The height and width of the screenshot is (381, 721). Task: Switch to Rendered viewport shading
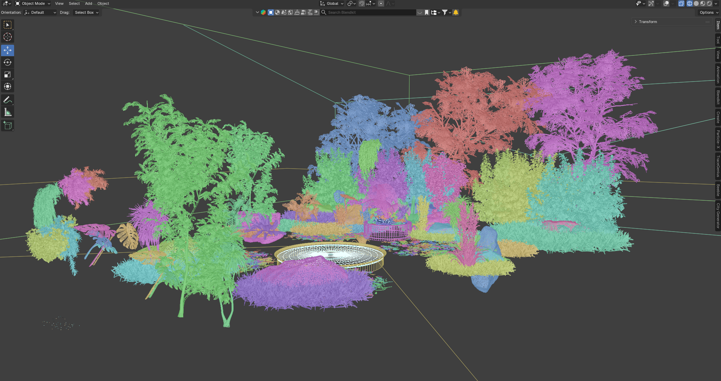tap(709, 3)
